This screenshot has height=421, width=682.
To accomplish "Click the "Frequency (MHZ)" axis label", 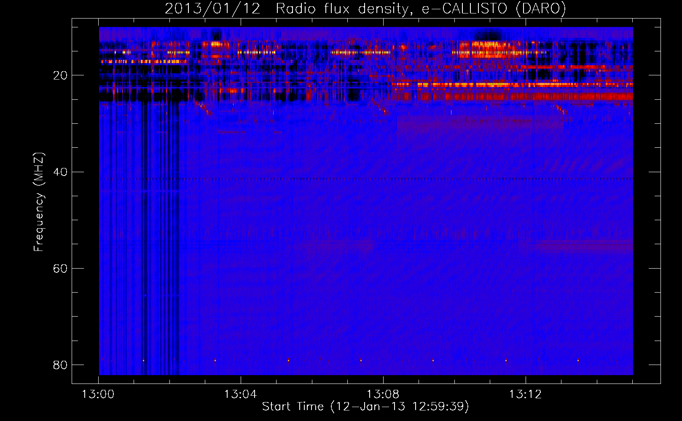I will tap(39, 202).
